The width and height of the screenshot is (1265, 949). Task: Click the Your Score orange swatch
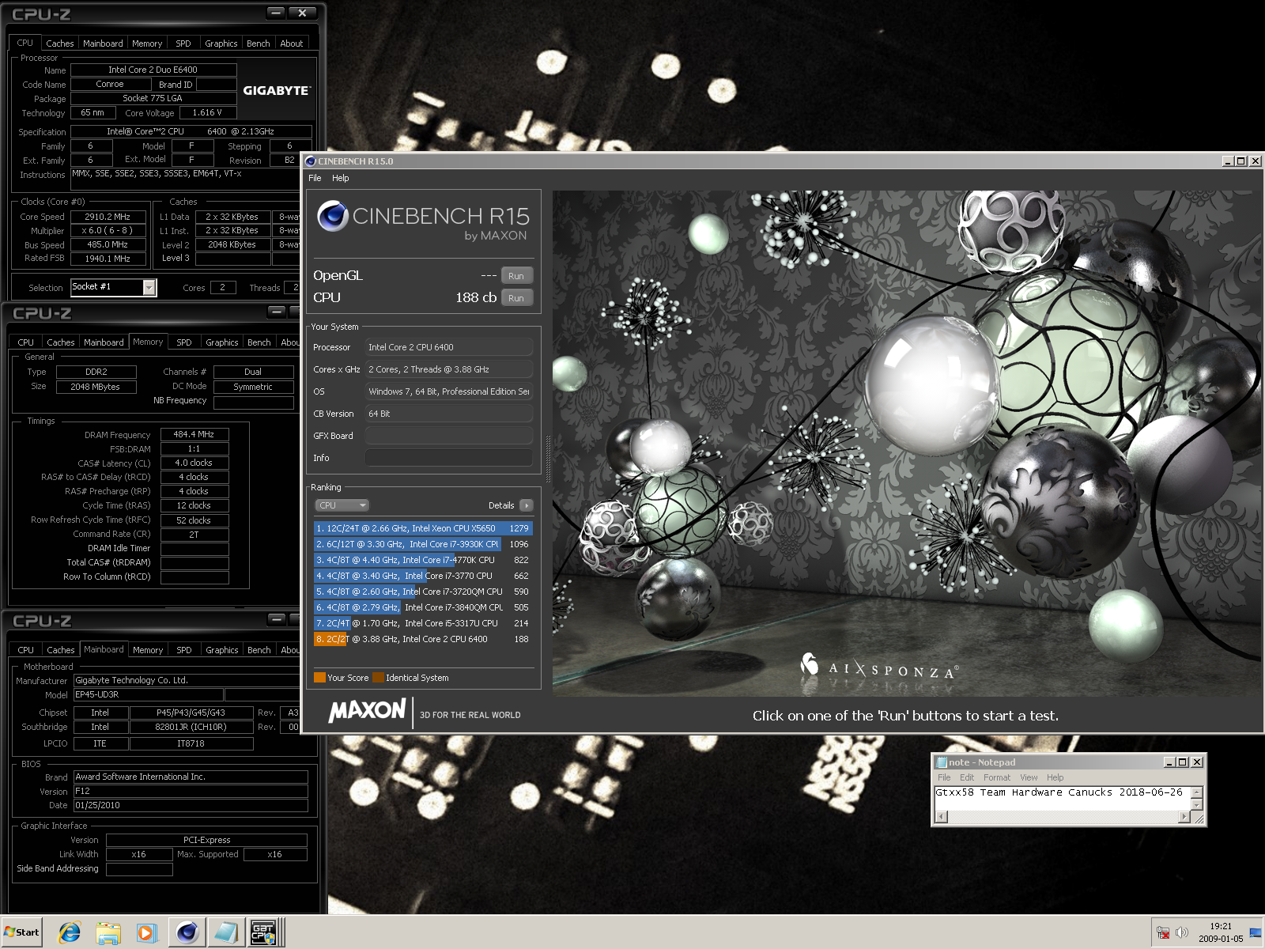(319, 678)
